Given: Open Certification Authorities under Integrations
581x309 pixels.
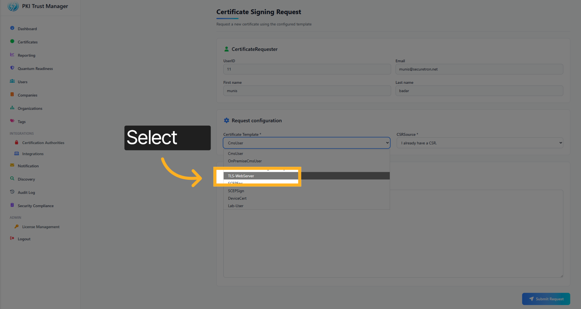Looking at the screenshot, I should [43, 143].
